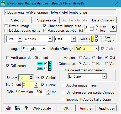This screenshot has height=114, width=121.
Task: Click the upper vertical scroll direction icon
Action: pyautogui.click(x=50, y=63)
